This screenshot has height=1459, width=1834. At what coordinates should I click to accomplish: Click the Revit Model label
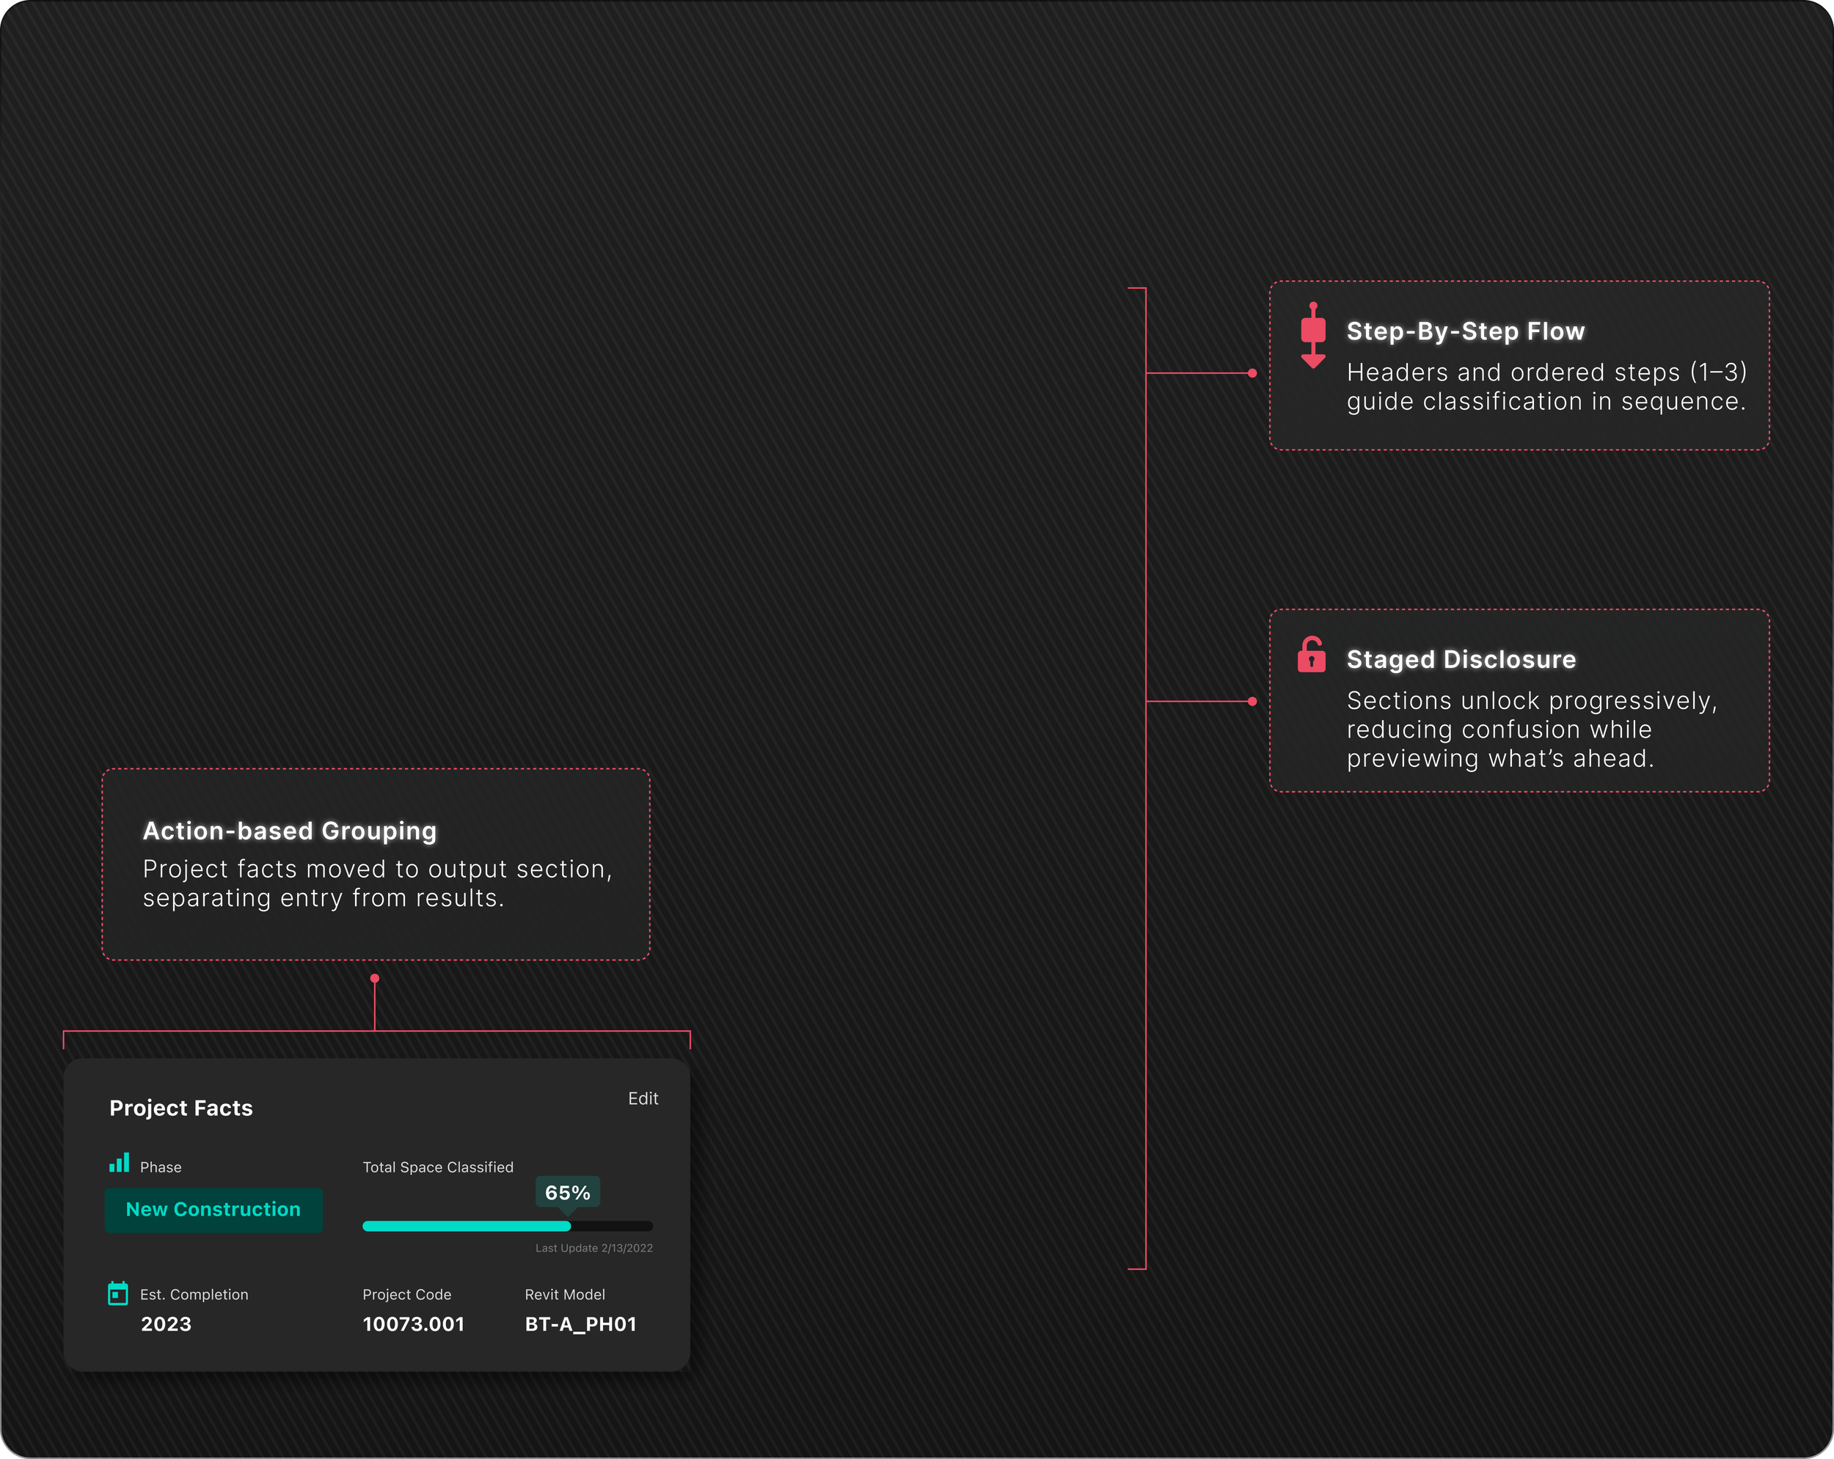click(x=565, y=1294)
